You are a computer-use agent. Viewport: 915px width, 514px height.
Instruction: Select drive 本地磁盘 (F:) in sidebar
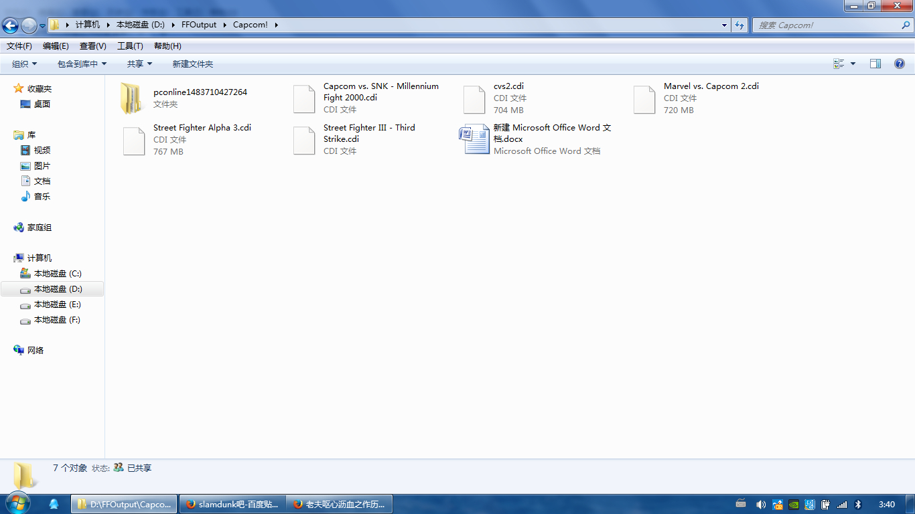pos(58,319)
